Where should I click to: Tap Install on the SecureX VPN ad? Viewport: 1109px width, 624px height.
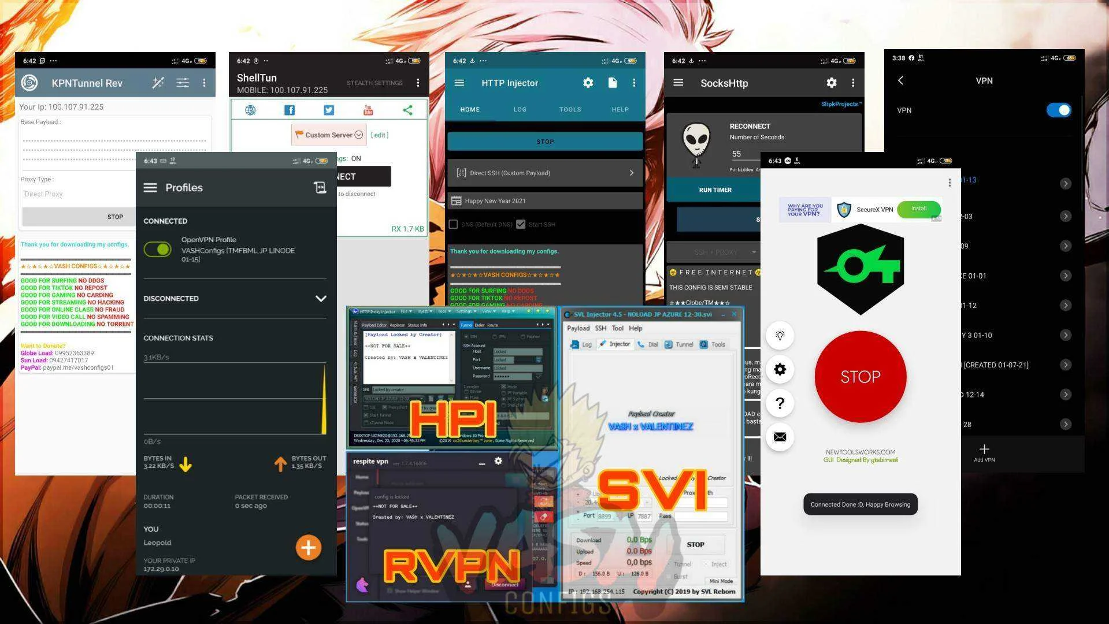tap(919, 209)
